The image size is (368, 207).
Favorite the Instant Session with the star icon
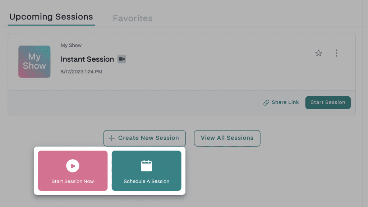coord(318,53)
